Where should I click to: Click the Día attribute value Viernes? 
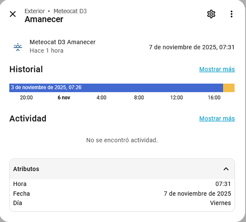tap(220, 203)
